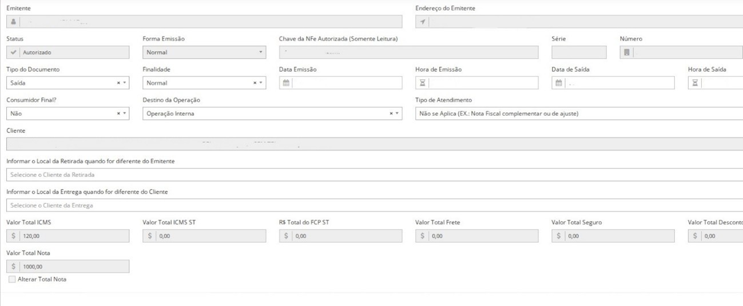Select a Cliente da Retirada in the field
This screenshot has height=306, width=743.
coord(374,175)
